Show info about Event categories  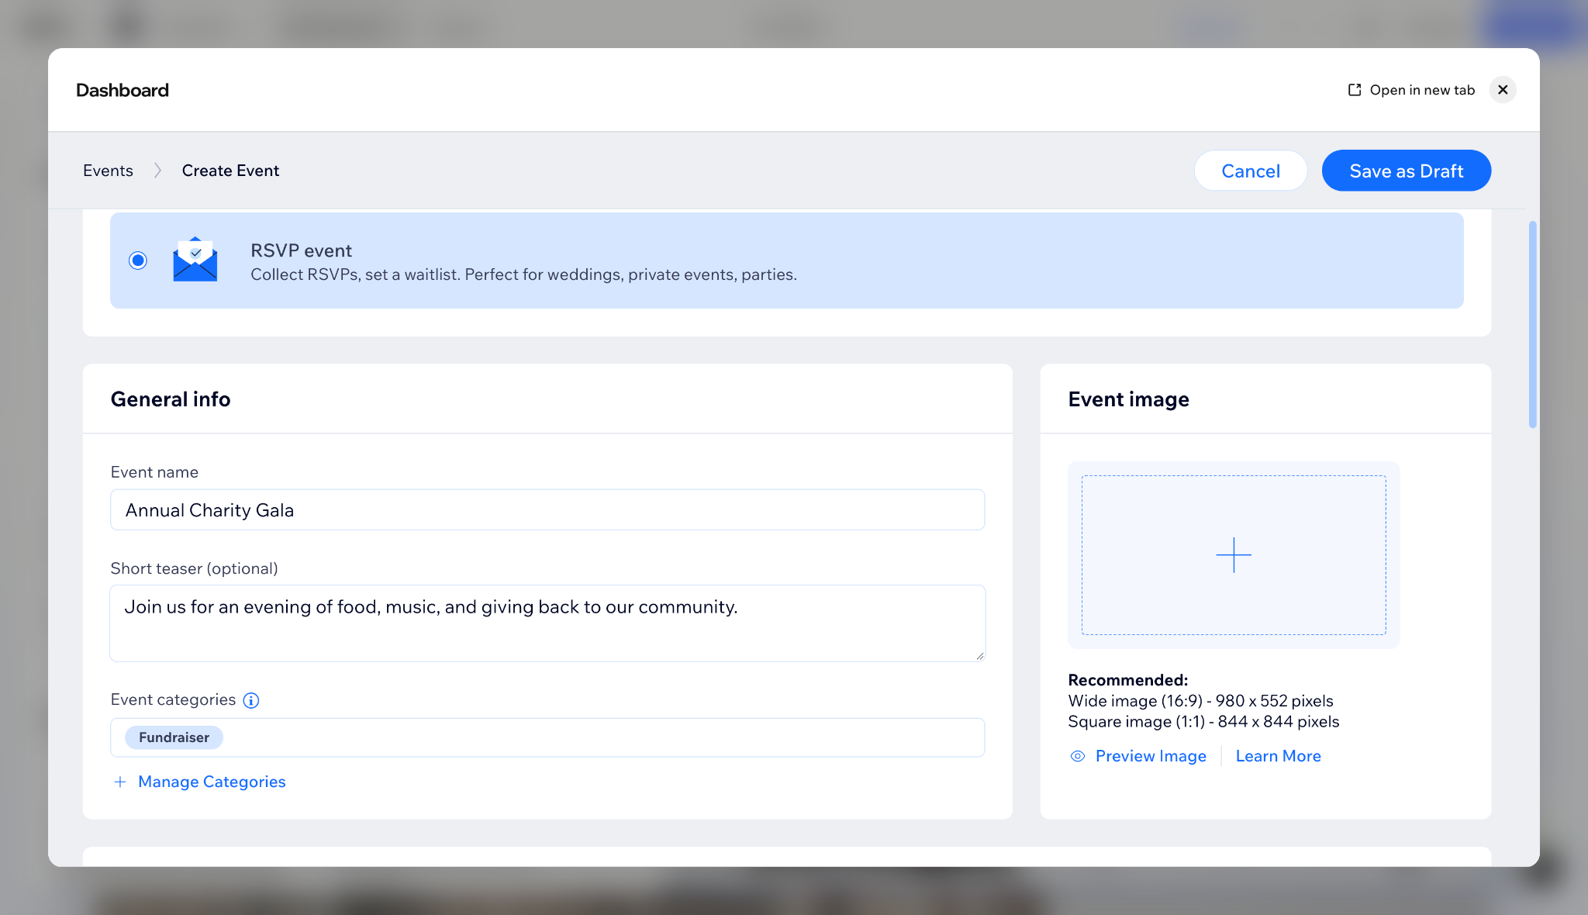click(x=251, y=700)
